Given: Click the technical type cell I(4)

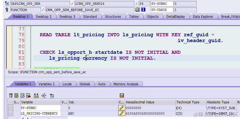Looking at the screenshot, I should coord(191,108).
